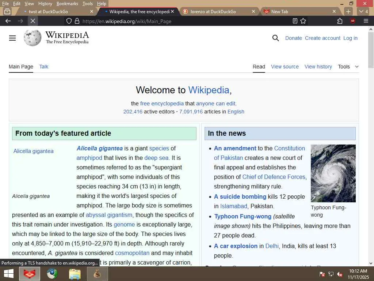Open a new tab with plus button

pyautogui.click(x=348, y=11)
